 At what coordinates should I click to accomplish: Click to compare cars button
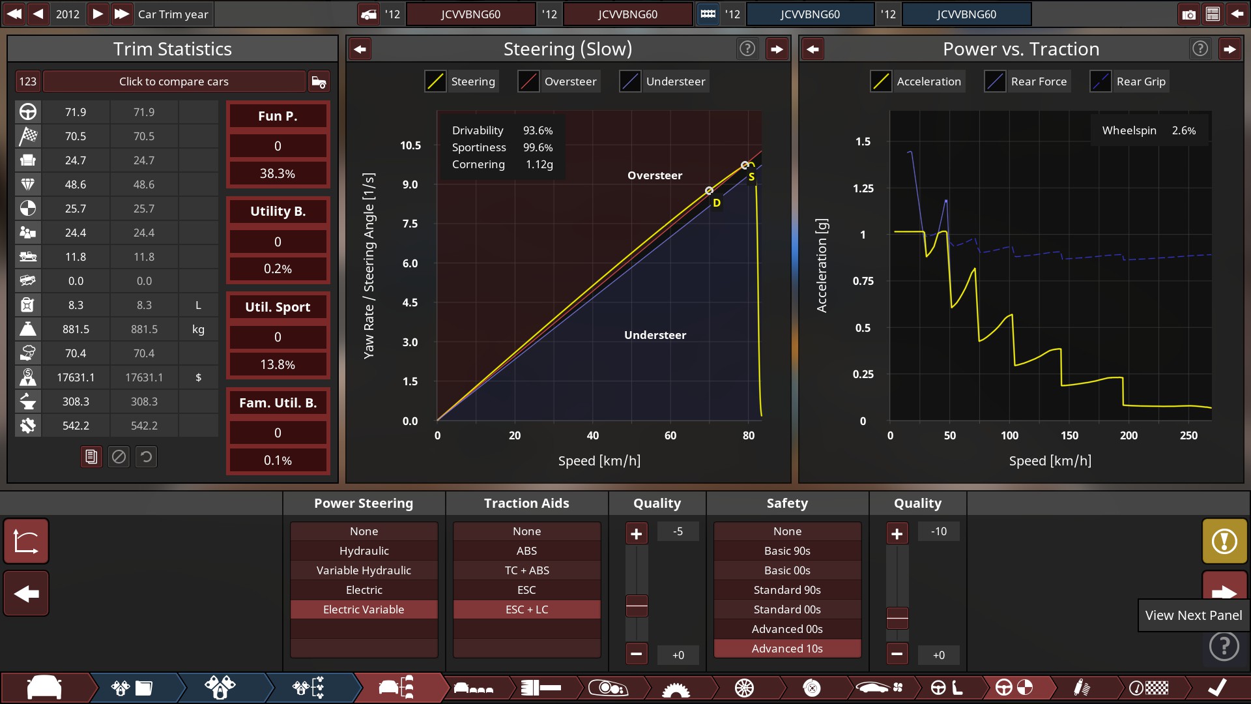(173, 81)
